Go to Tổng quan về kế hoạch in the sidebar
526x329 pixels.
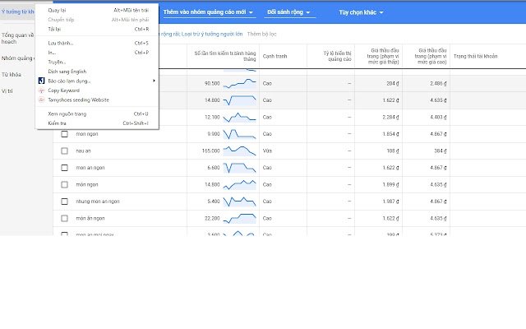pos(17,39)
